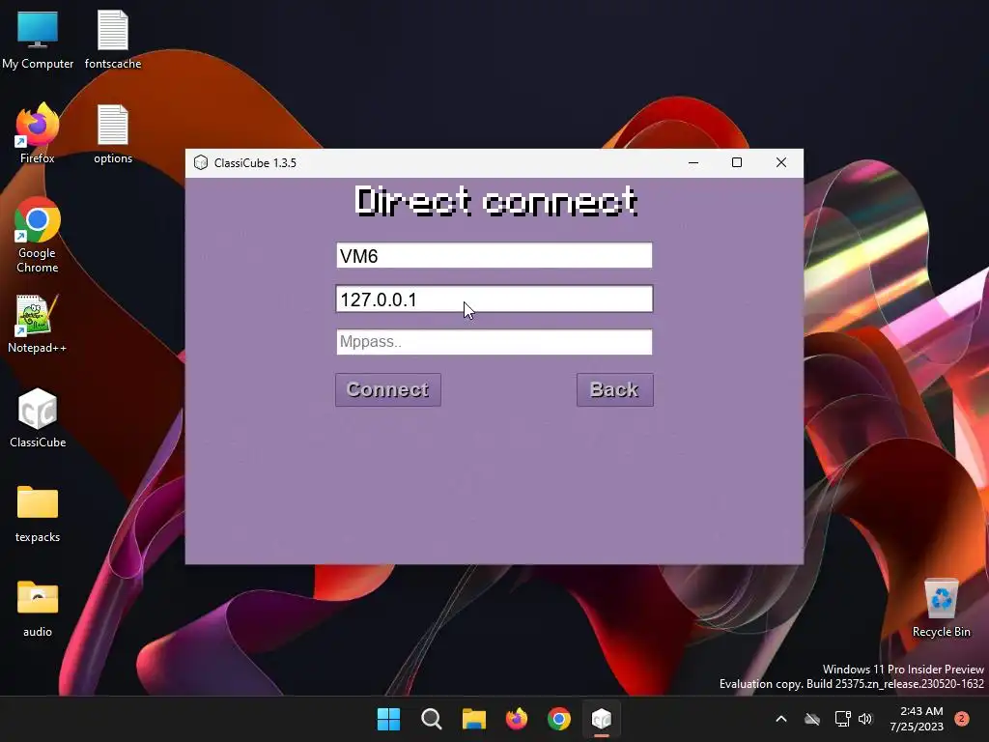The image size is (989, 742).
Task: Click the IP address field with 127.0.0.1
Action: click(494, 300)
